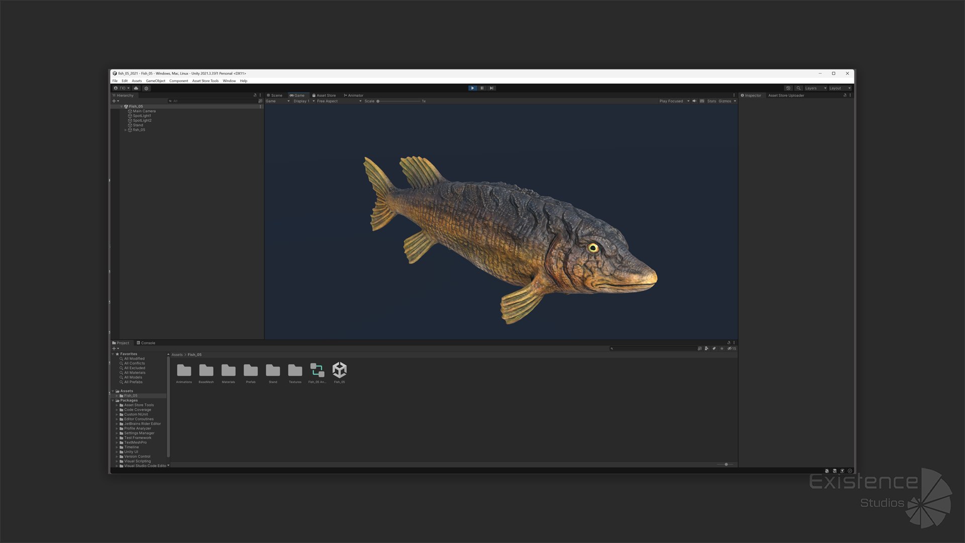Adjust the Game view Scale slider
965x543 pixels.
pyautogui.click(x=399, y=101)
